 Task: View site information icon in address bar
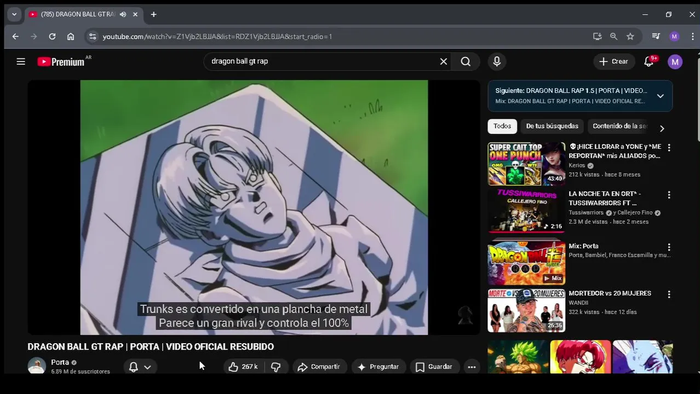click(93, 37)
